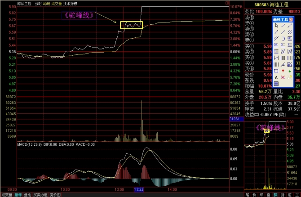The width and height of the screenshot is (301, 197).
Task: Click the 涨幅 10.07% value
Action: point(265,86)
